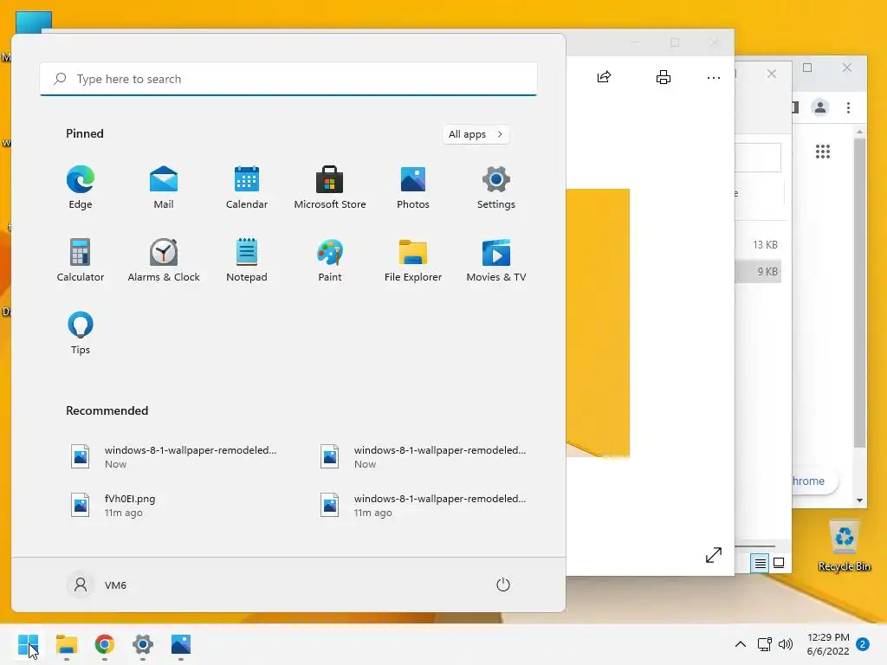887x665 pixels.
Task: Click the Windows Start button on taskbar
Action: tap(29, 644)
